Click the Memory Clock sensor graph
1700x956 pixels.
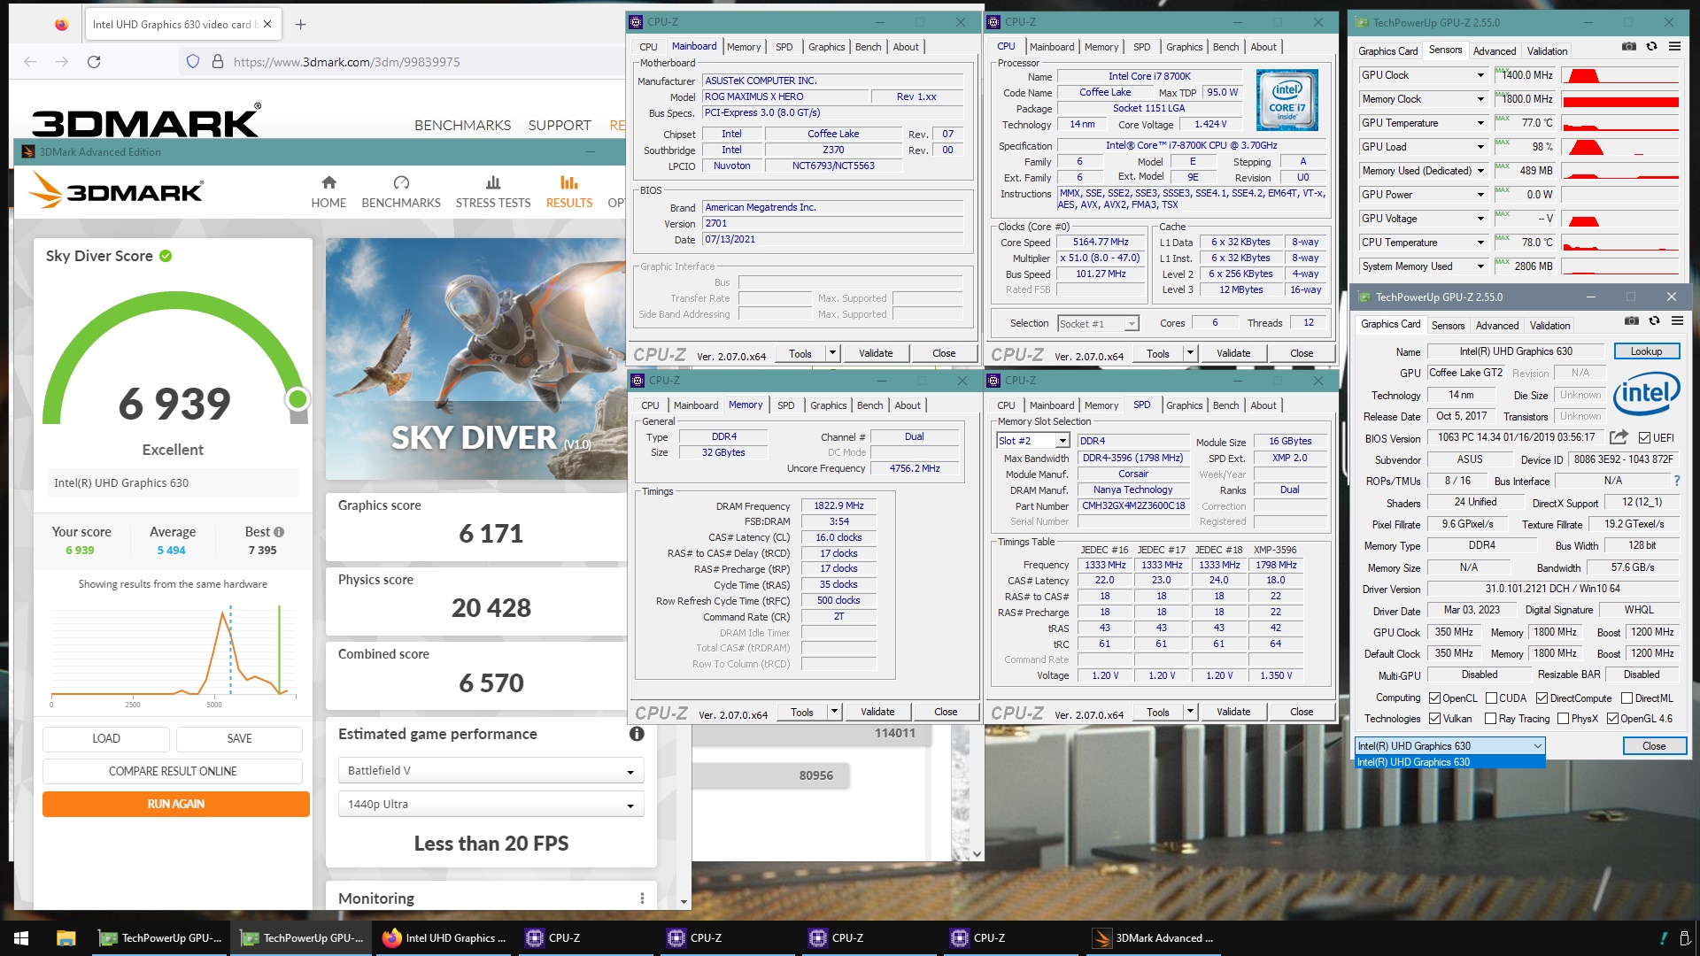click(x=1620, y=99)
